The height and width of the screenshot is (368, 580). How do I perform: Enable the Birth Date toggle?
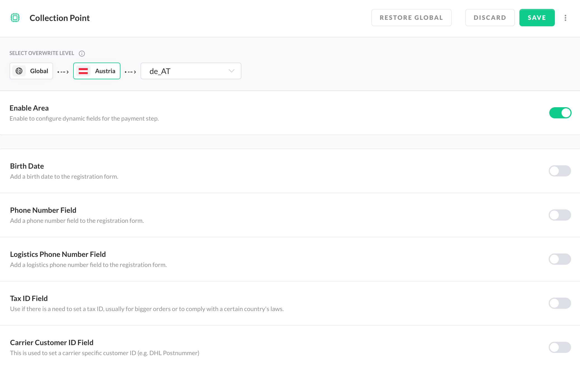point(560,171)
